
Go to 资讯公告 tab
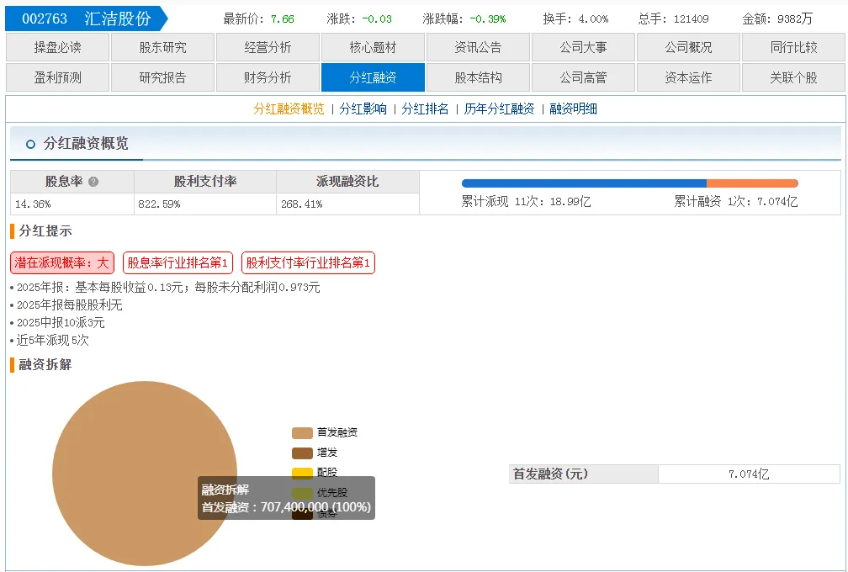pos(478,47)
